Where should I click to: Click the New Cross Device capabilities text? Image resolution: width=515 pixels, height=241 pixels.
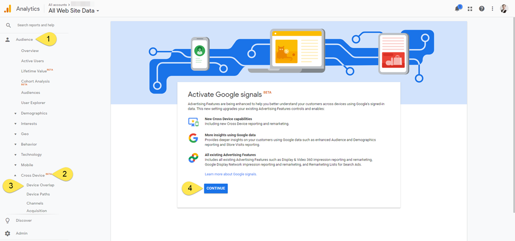pyautogui.click(x=229, y=119)
